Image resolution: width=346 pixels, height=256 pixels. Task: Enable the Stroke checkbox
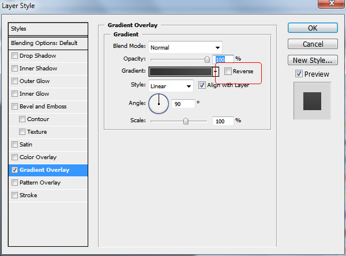tap(14, 195)
